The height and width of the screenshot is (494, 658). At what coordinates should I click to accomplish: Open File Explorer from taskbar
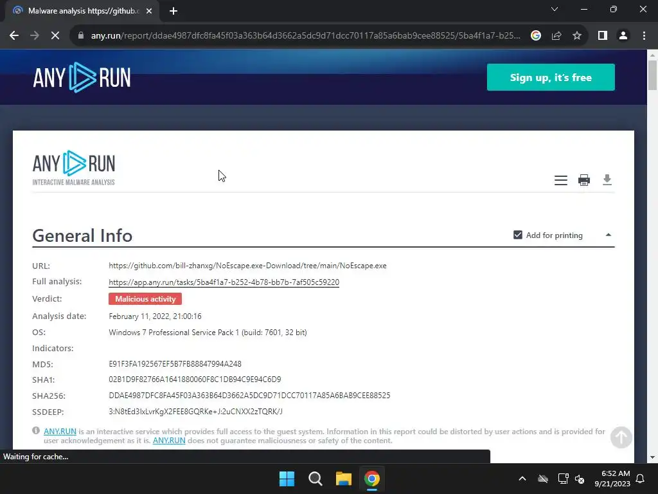[343, 479]
